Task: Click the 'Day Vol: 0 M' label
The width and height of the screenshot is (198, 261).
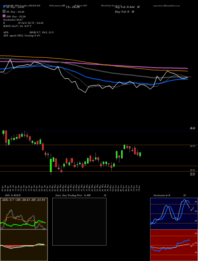Action: (x=124, y=11)
